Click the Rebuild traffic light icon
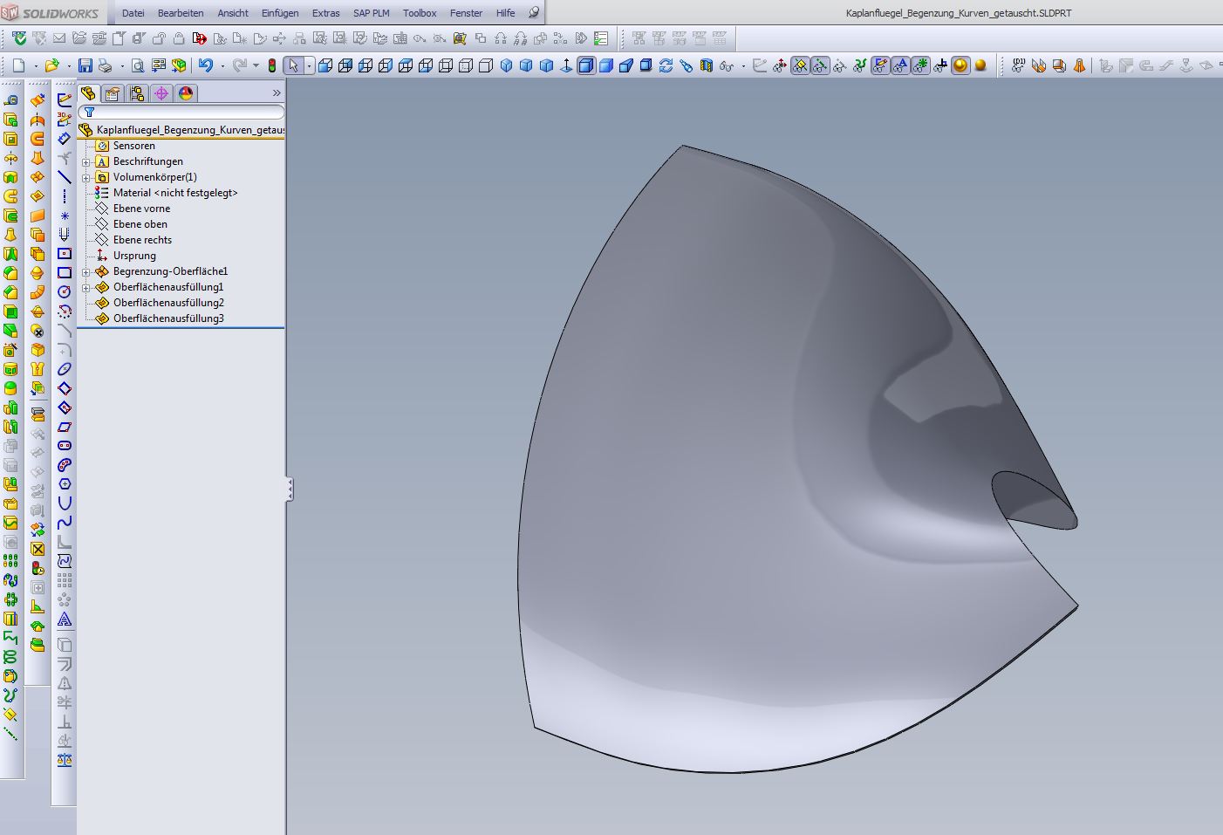The height and width of the screenshot is (835, 1223). point(272,65)
